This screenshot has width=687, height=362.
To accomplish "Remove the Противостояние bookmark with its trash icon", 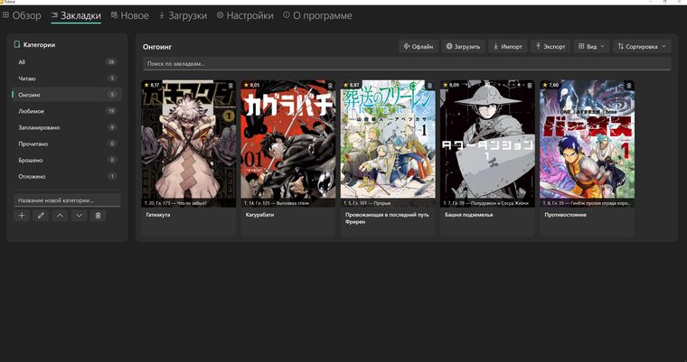I will (x=629, y=86).
